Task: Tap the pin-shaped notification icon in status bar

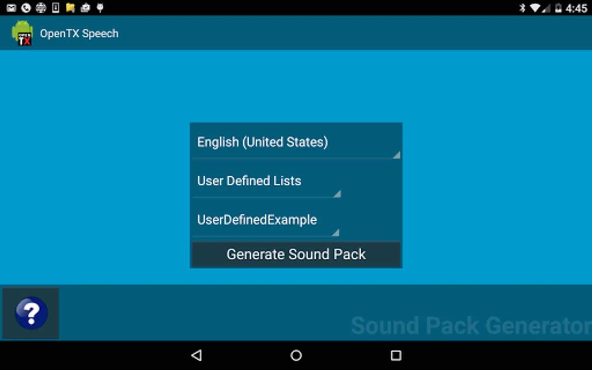Action: tap(100, 8)
